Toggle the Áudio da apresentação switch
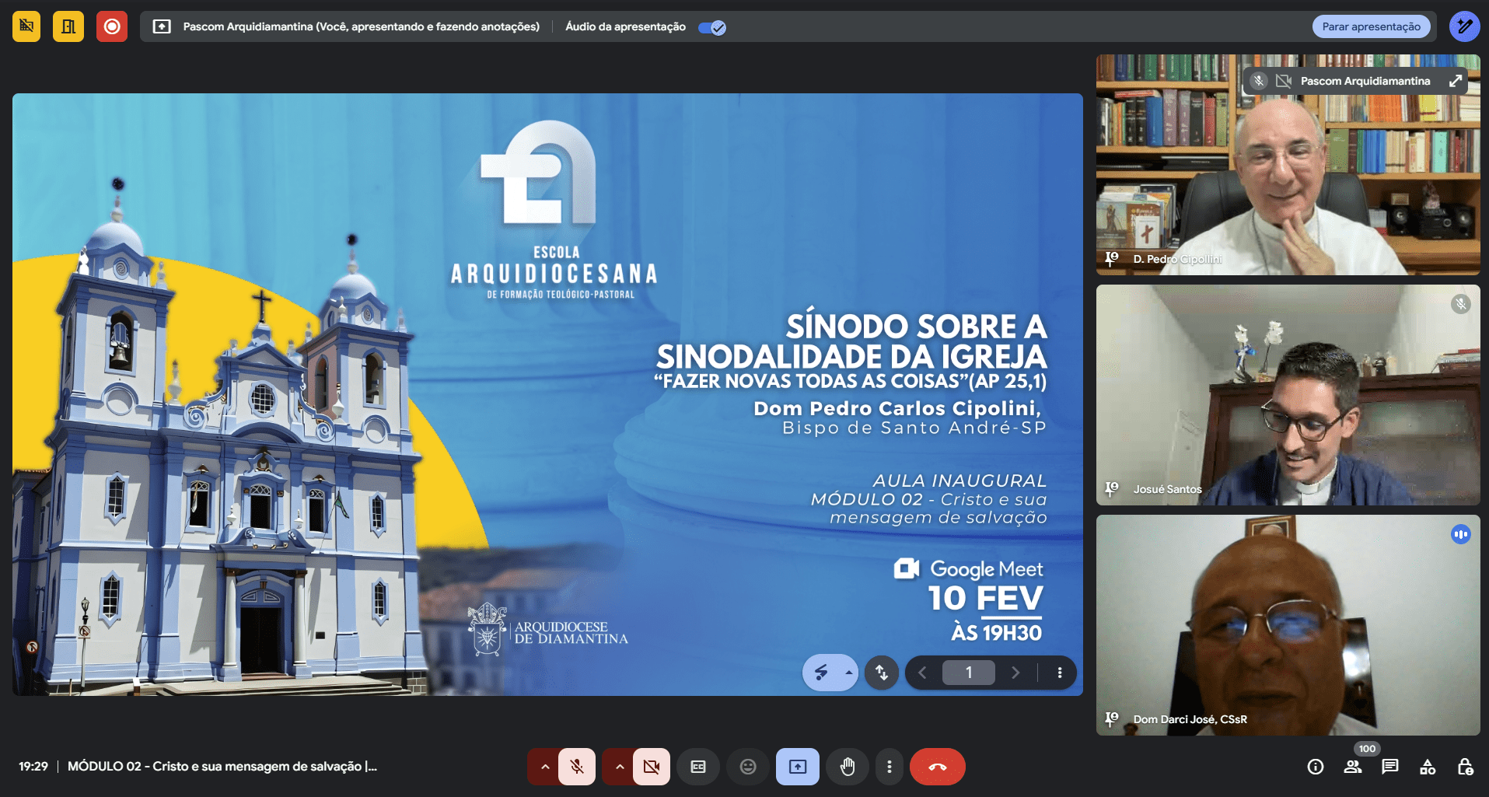Screen dimensions: 1489x797 pyautogui.click(x=711, y=27)
